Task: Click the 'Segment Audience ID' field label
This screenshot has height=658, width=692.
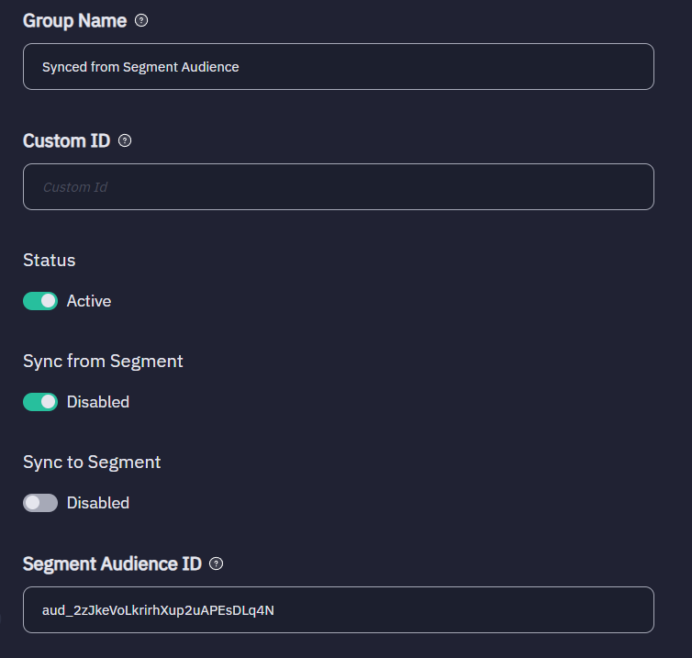Action: click(x=112, y=563)
